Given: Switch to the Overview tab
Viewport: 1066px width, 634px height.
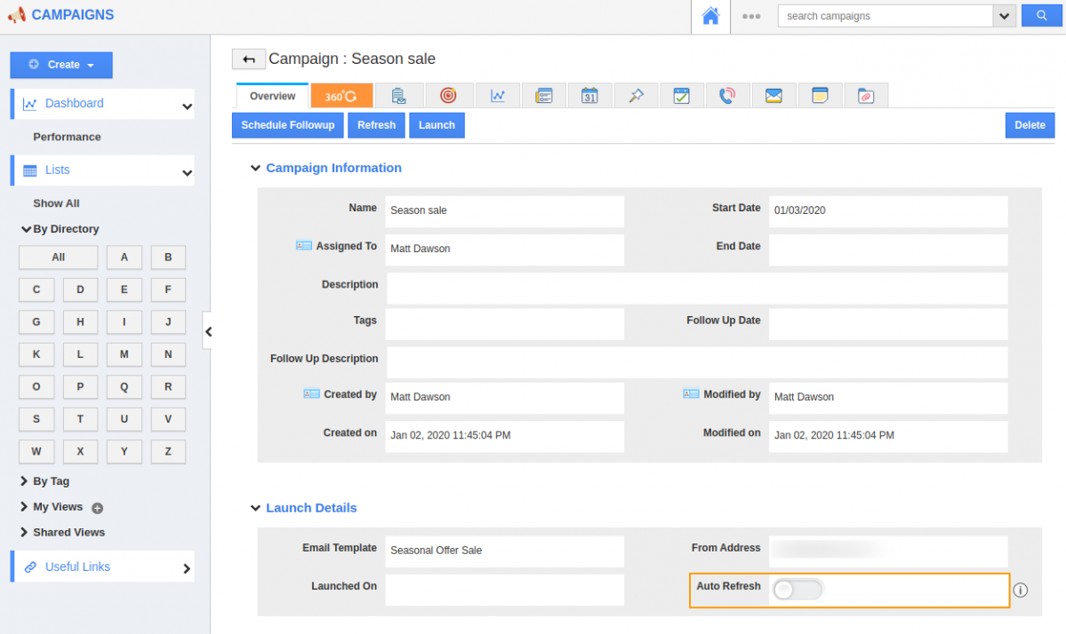Looking at the screenshot, I should coord(272,96).
